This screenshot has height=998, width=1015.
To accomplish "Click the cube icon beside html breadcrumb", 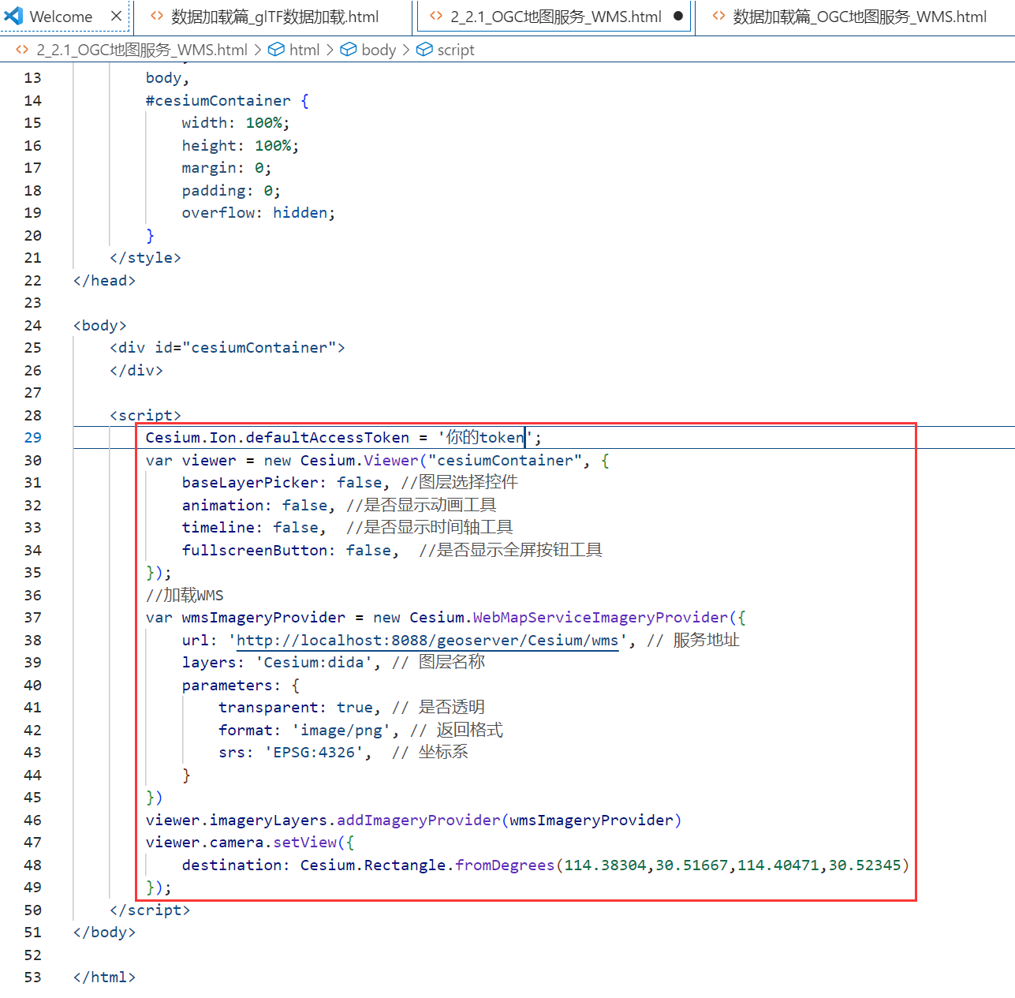I will [276, 49].
